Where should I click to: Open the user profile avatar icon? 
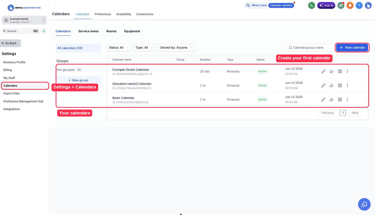(x=368, y=5)
